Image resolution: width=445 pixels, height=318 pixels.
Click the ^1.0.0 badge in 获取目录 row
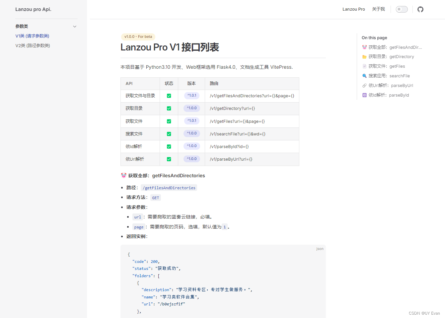coord(192,108)
